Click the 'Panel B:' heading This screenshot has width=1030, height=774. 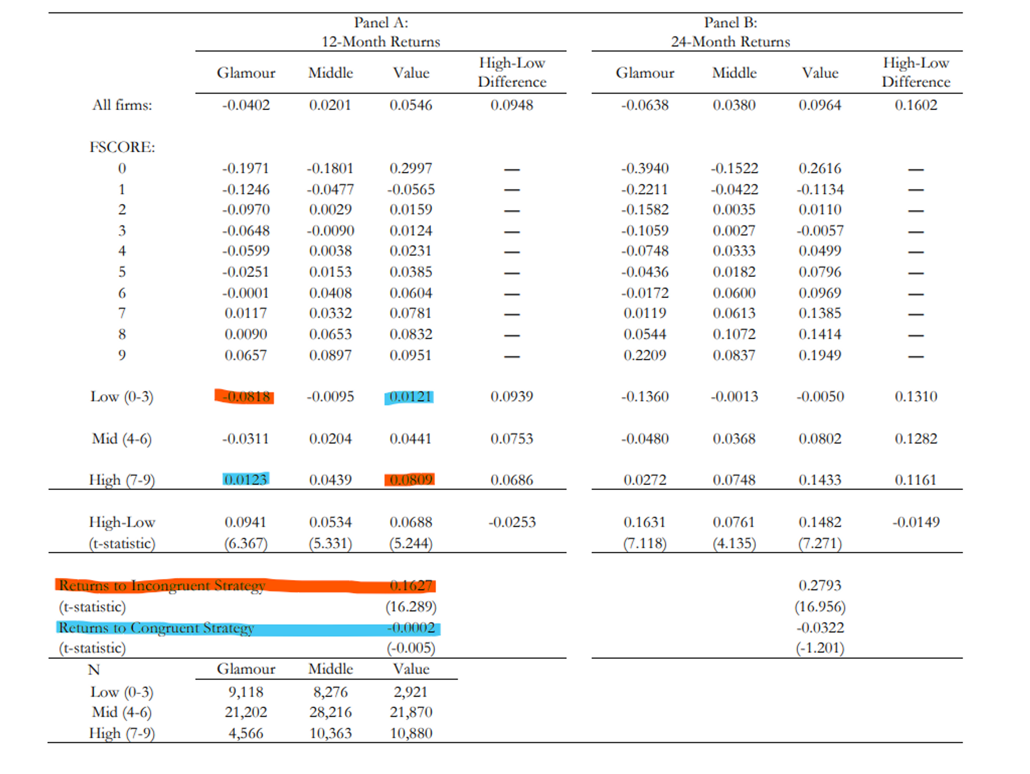730,23
